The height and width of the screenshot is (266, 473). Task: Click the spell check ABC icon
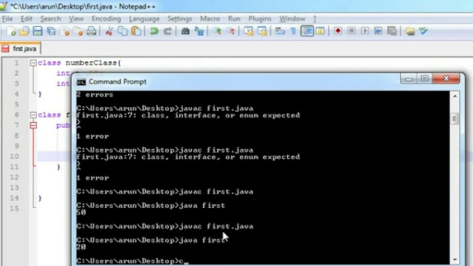point(423,31)
